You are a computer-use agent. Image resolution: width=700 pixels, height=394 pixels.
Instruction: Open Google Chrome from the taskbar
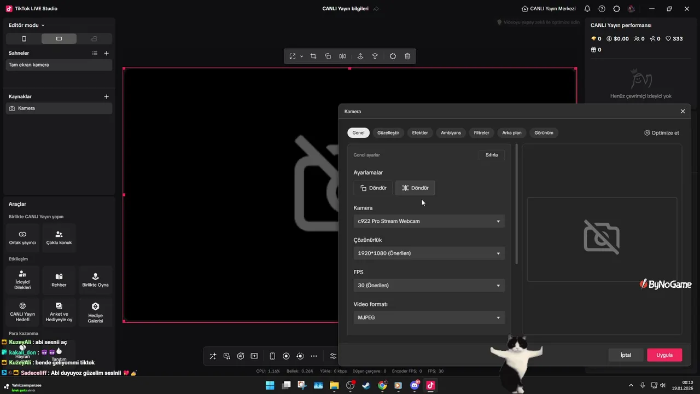382,385
